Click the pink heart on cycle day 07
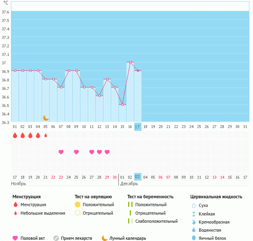This screenshot has height=241, width=253. [61, 152]
